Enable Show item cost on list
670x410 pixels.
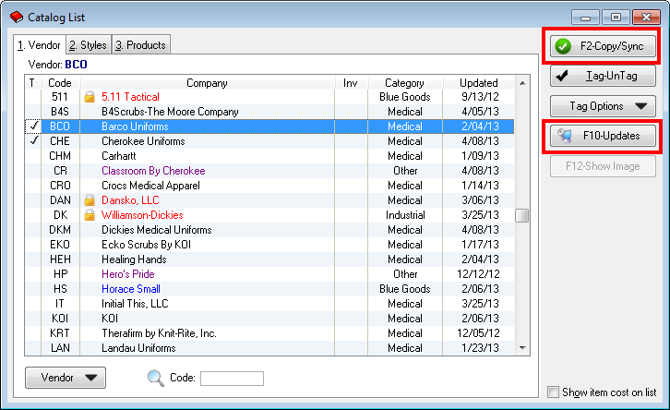click(554, 392)
